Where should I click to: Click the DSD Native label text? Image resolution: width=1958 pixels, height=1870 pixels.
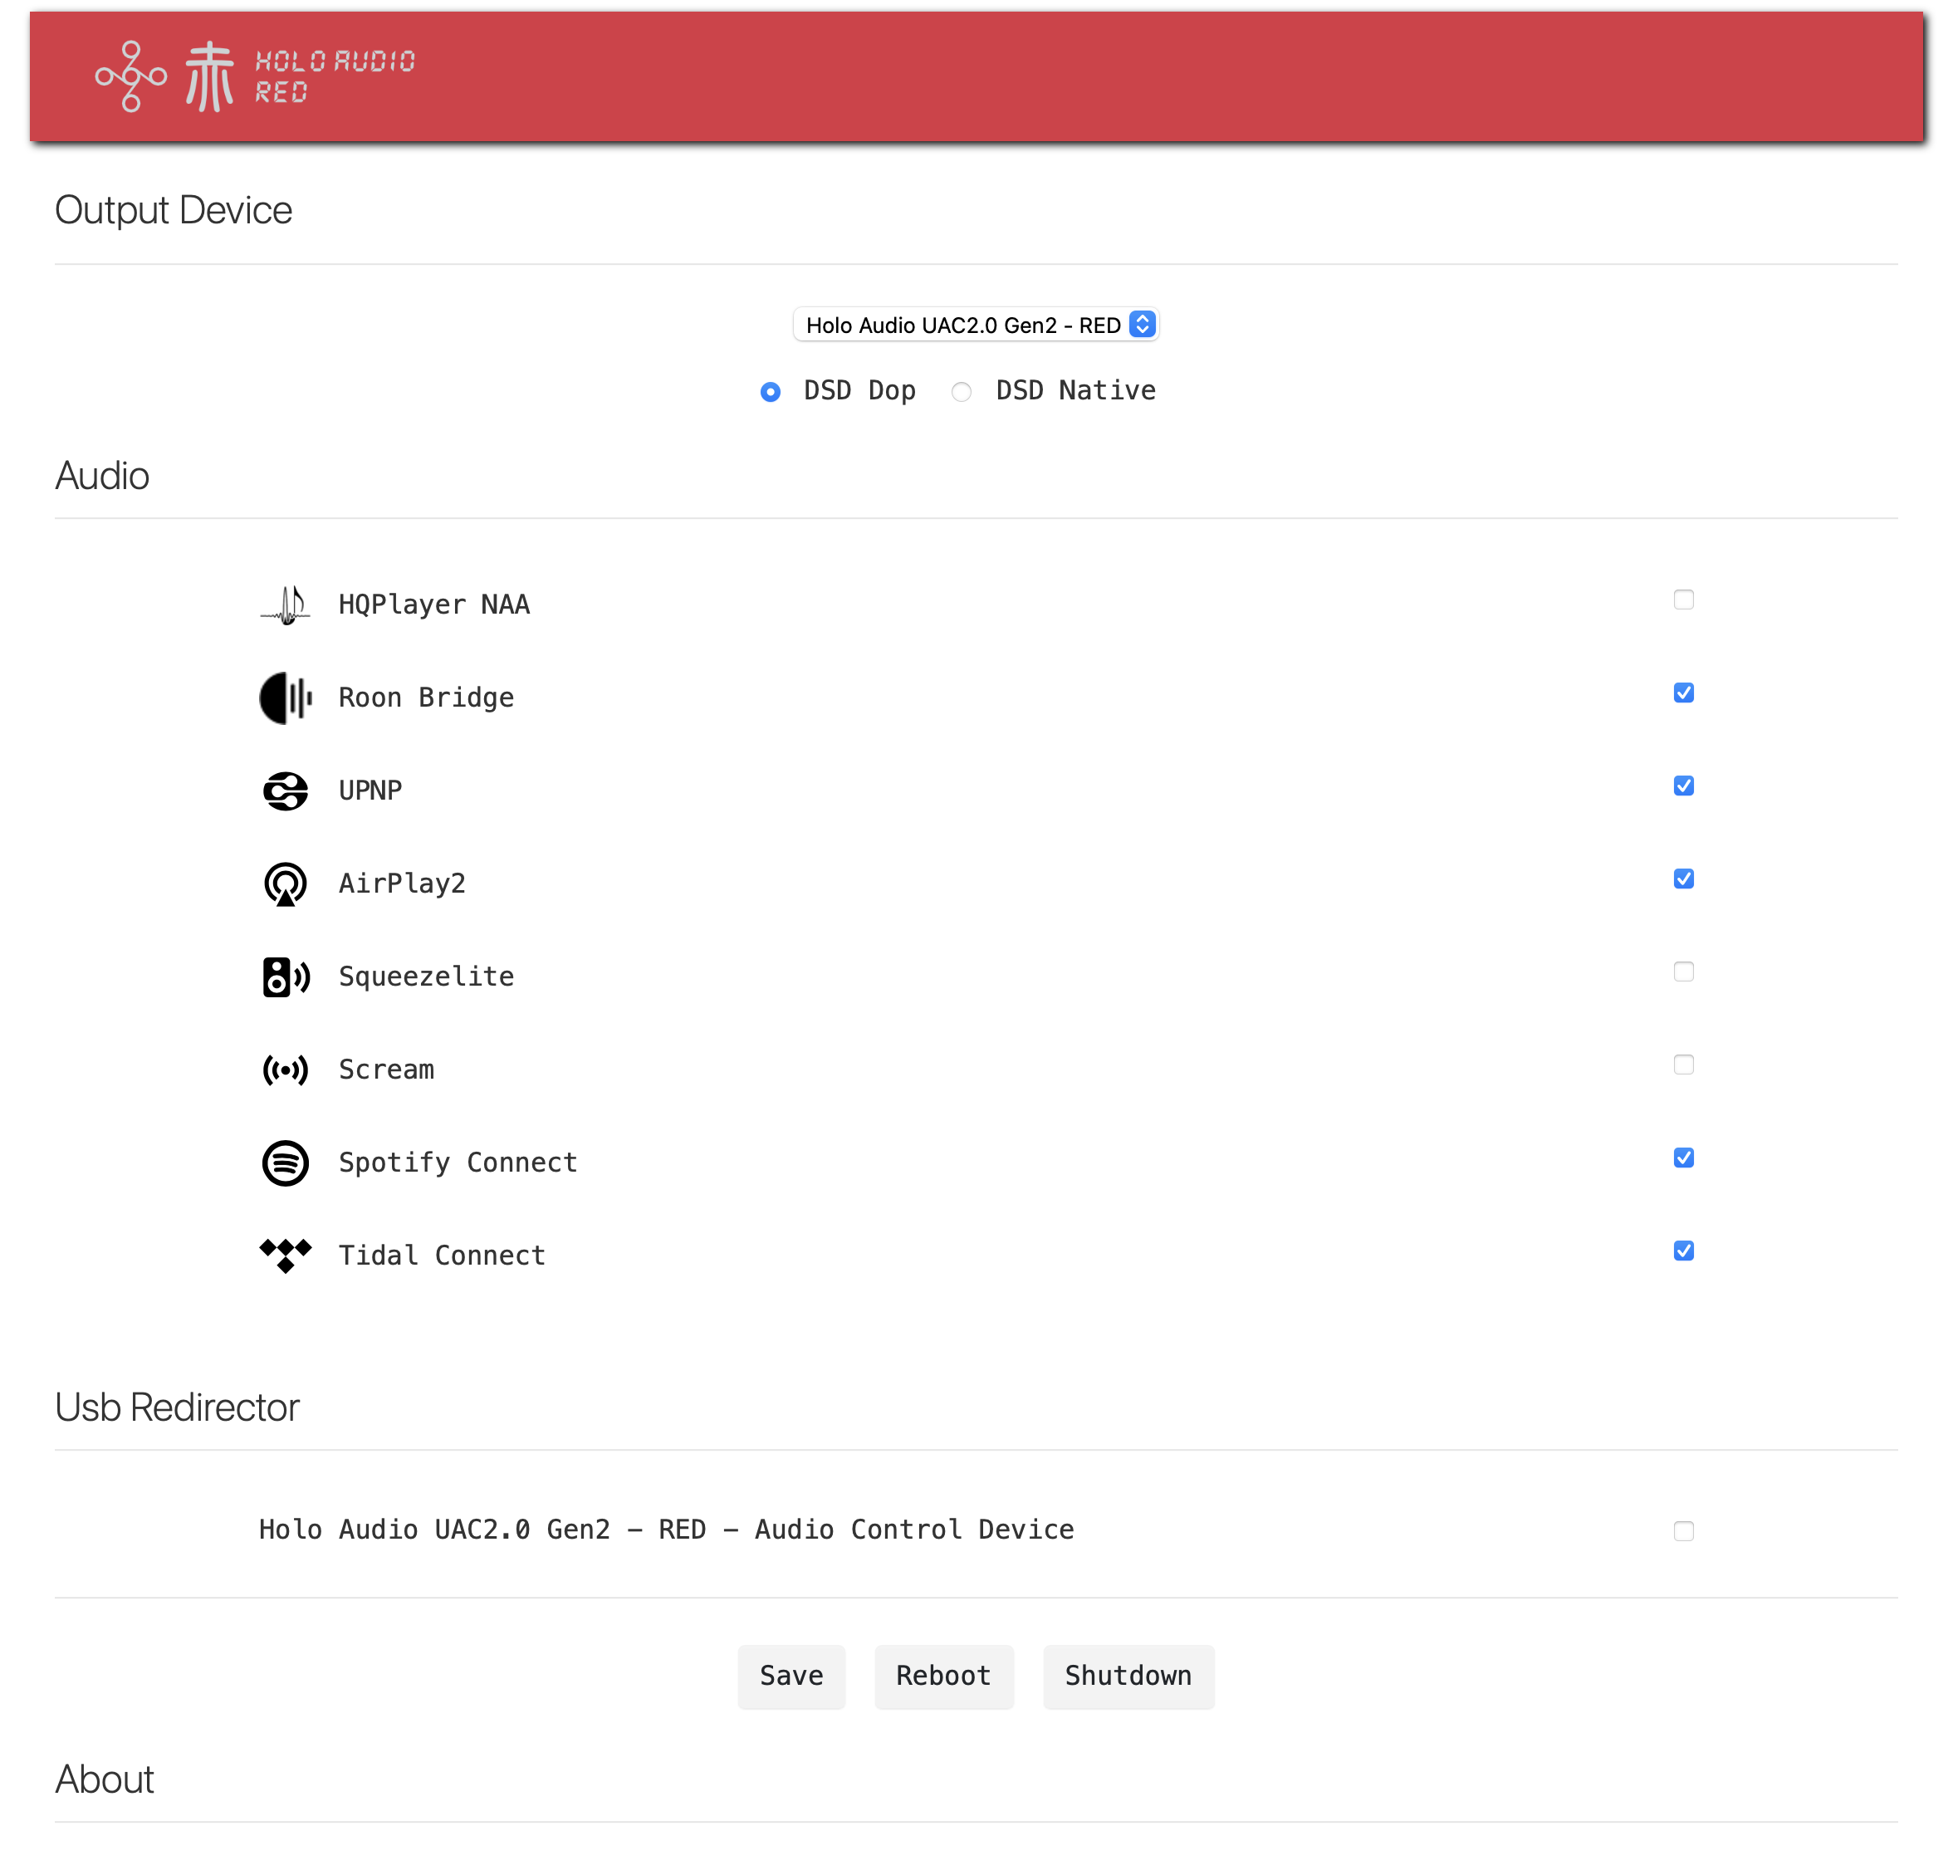(1075, 391)
